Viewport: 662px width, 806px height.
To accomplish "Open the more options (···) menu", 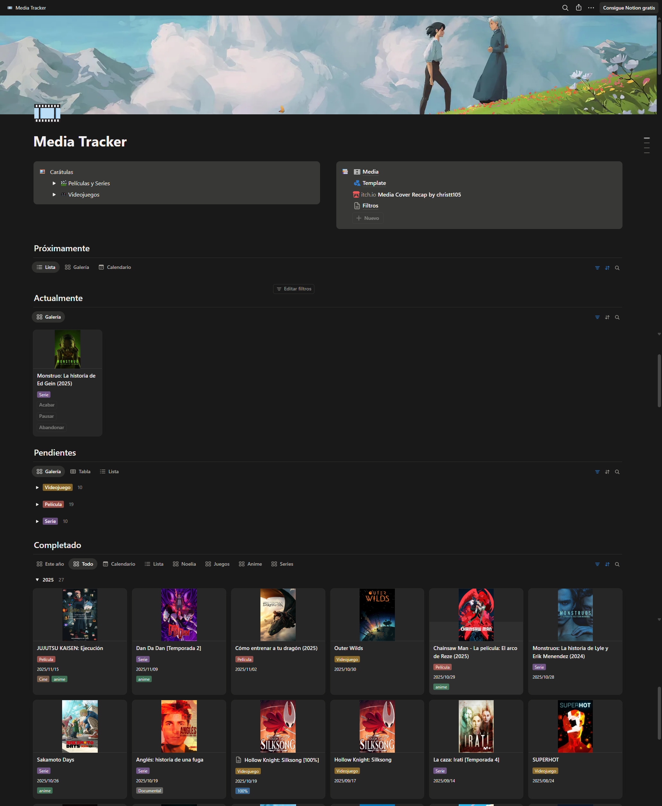I will click(x=591, y=8).
